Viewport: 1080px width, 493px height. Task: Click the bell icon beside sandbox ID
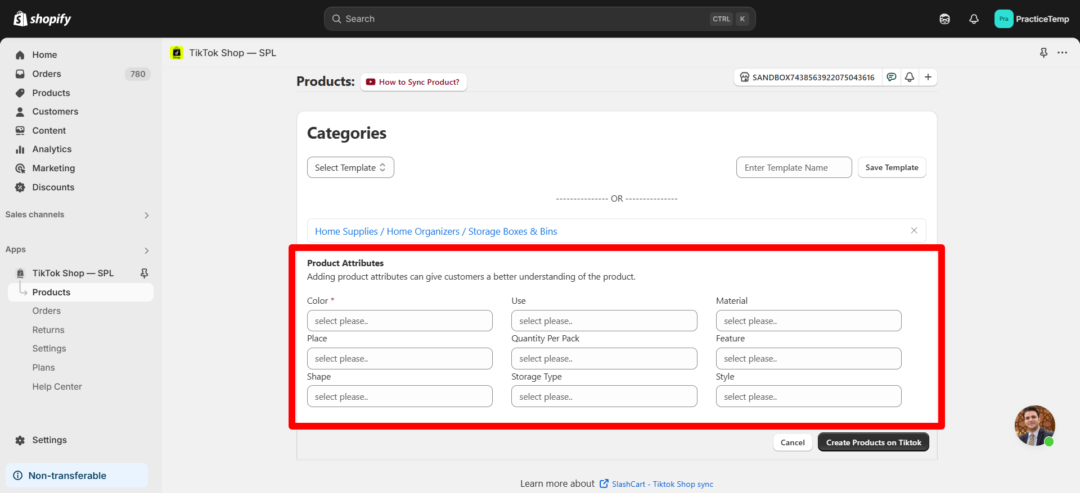click(x=910, y=77)
